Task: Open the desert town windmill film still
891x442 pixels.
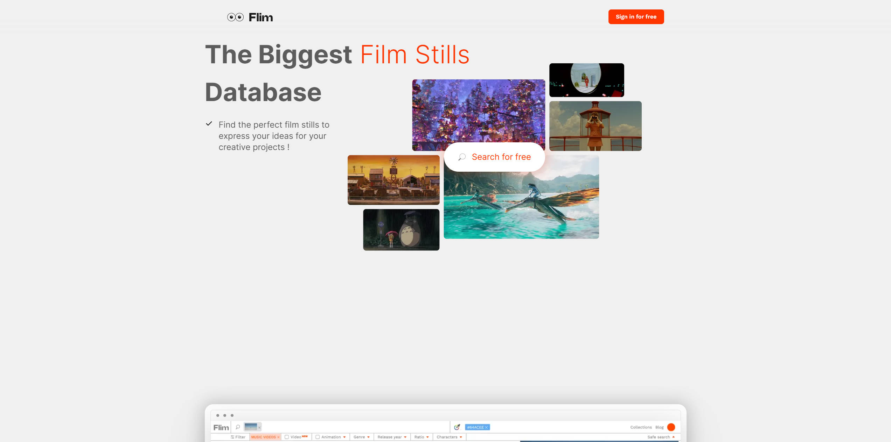Action: coord(393,180)
